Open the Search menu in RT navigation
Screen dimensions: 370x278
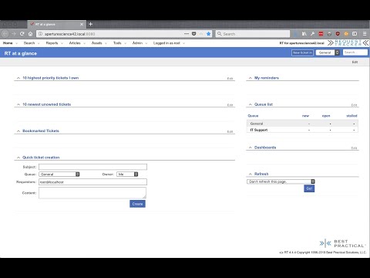tap(29, 43)
